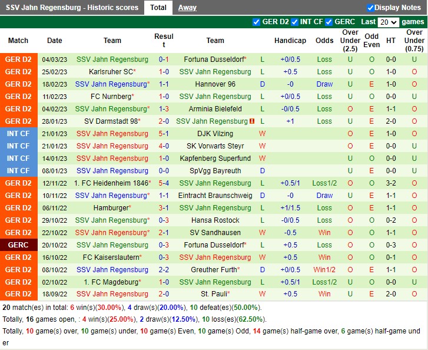Screen dimensions: 428x350
Task: Click the 1-3 result against Arminia Bielefeld
Action: 164,109
